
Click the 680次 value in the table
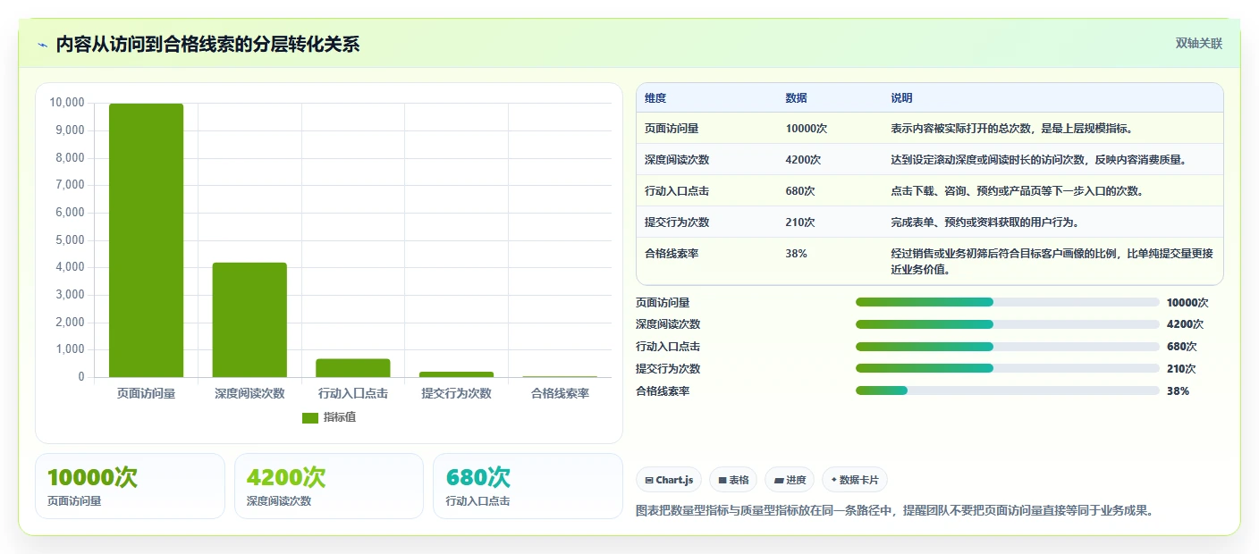(800, 190)
